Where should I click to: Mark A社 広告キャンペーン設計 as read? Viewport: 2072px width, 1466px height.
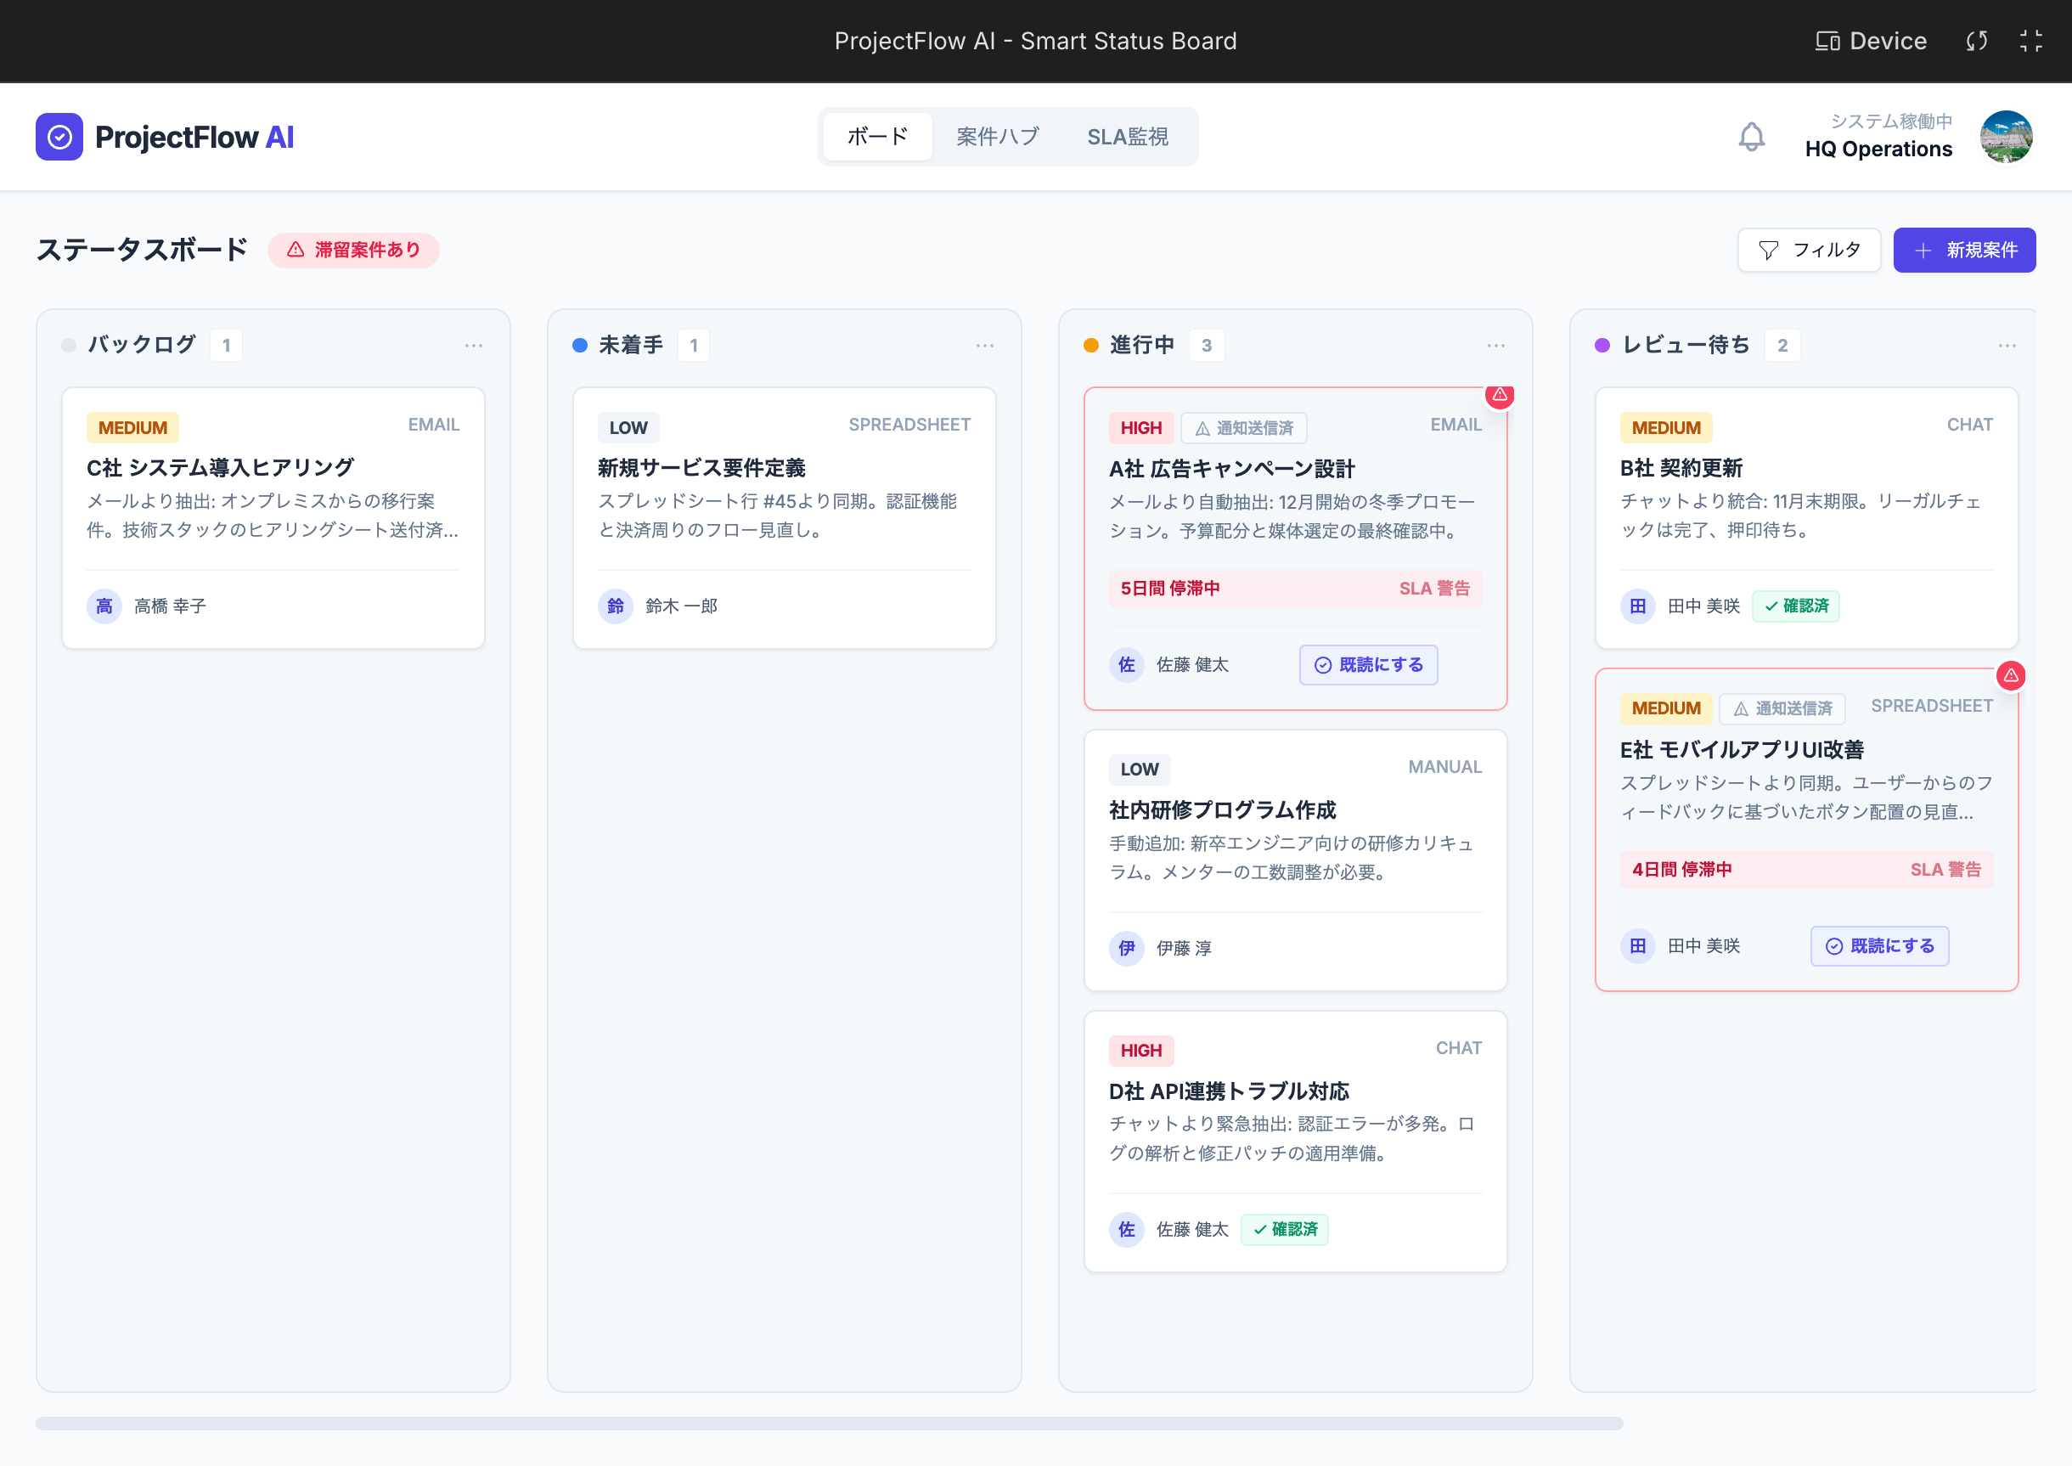[1368, 665]
